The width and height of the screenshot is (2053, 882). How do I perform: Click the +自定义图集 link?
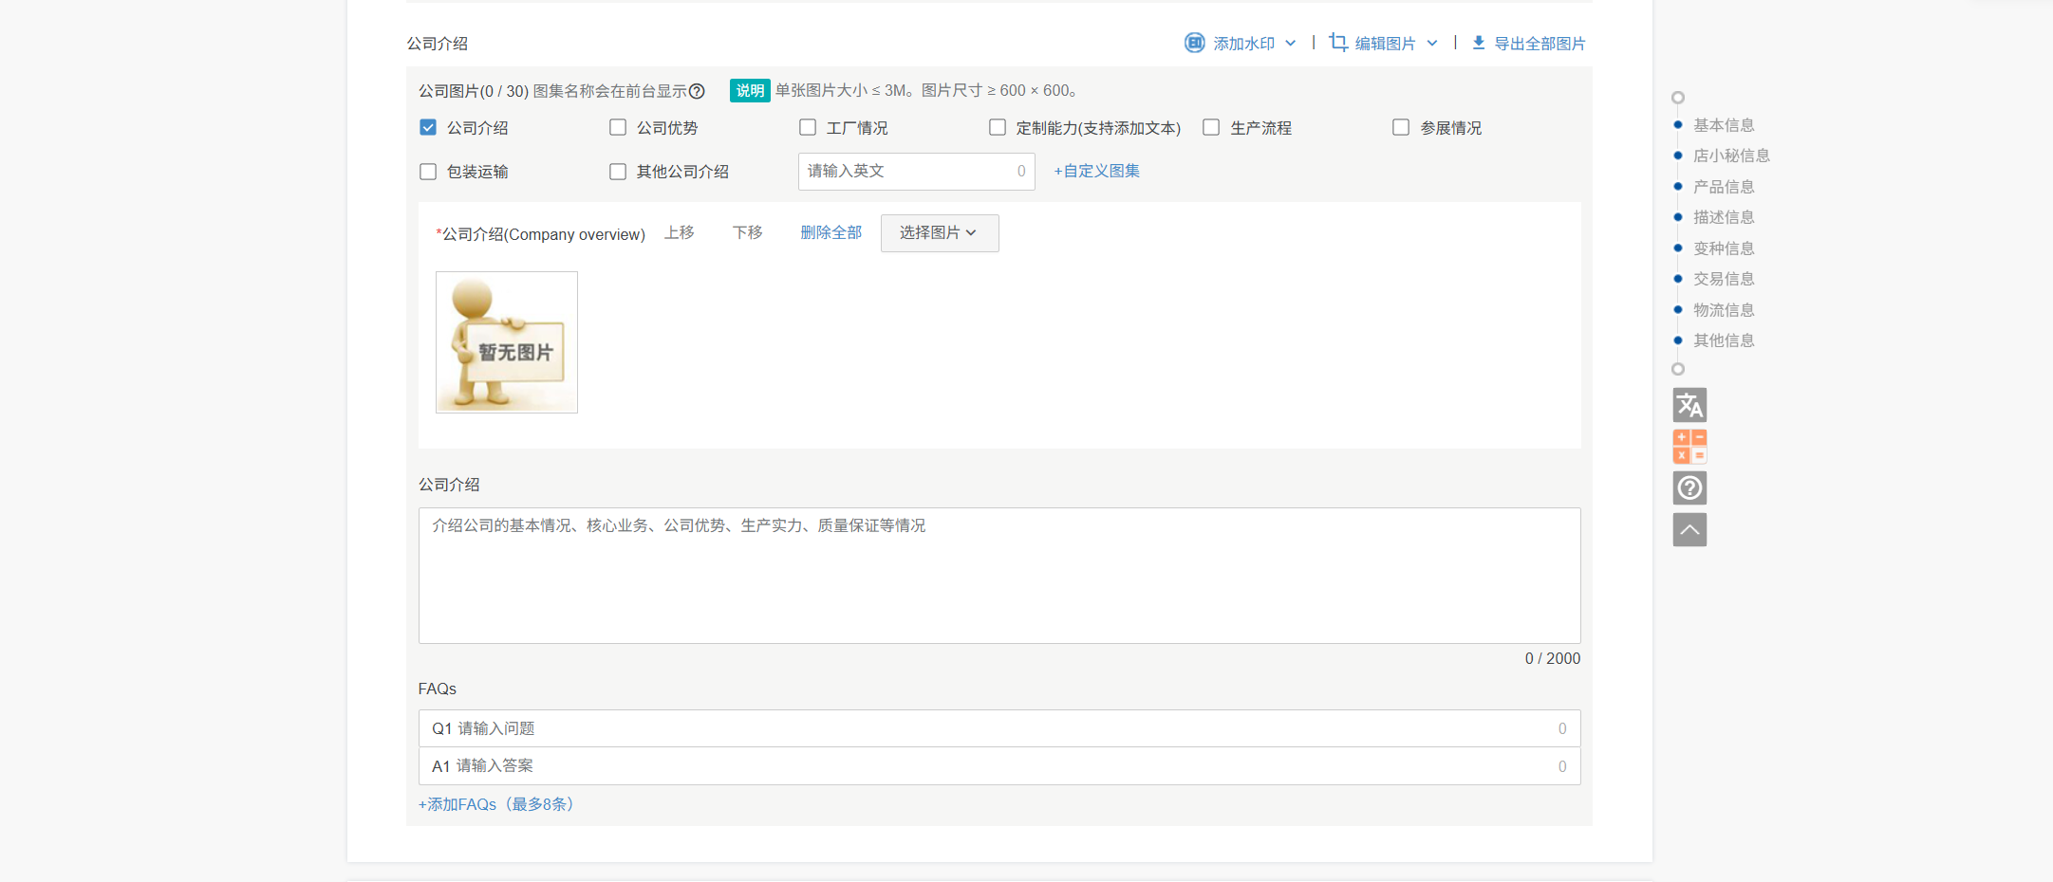tap(1096, 172)
